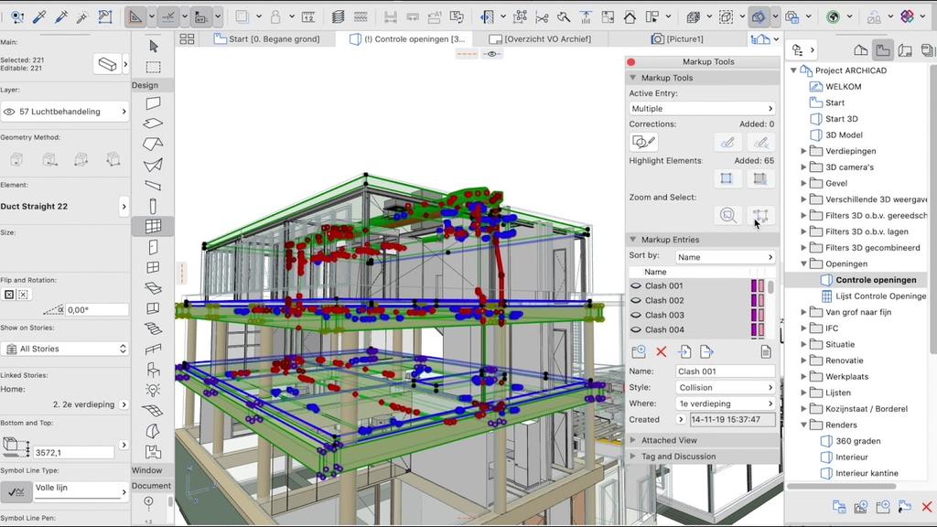Viewport: 937px width, 527px height.
Task: Click the house icon in the top toolbar
Action: 630,17
